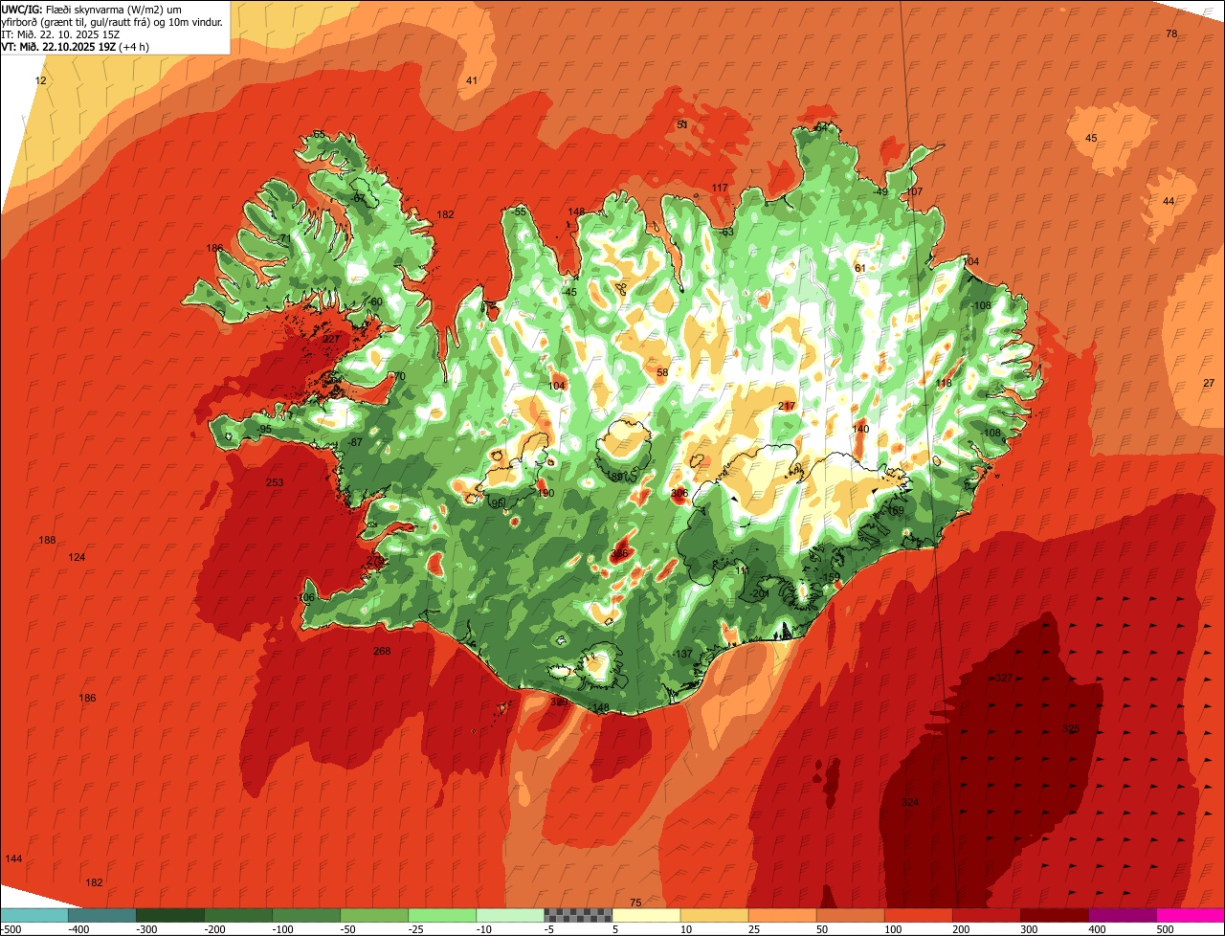Click the dark teal -400 to -300 legend swatch
Image resolution: width=1225 pixels, height=936 pixels.
pyautogui.click(x=101, y=915)
